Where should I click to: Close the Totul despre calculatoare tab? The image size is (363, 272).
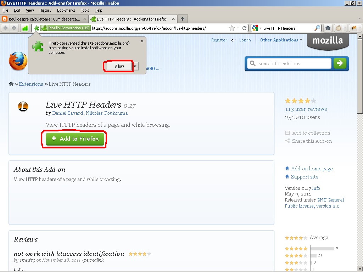(x=84, y=19)
